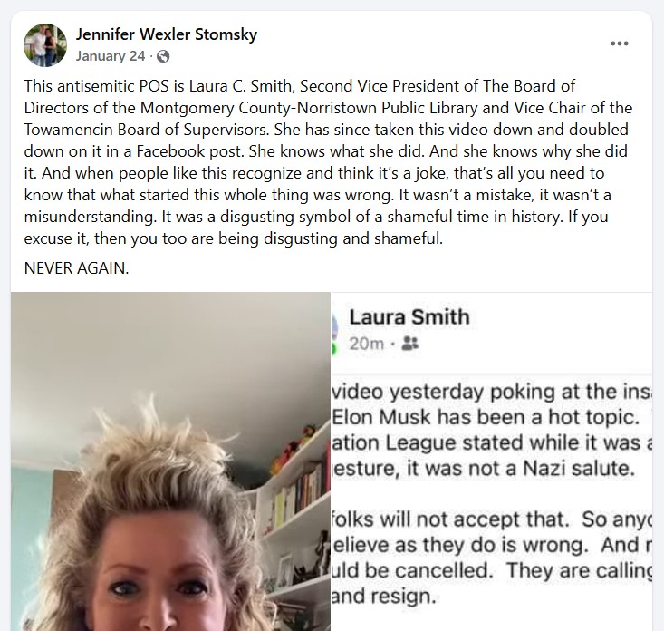
Task: Open Jennifer Wexler Stomsky's profile name link
Action: (167, 34)
